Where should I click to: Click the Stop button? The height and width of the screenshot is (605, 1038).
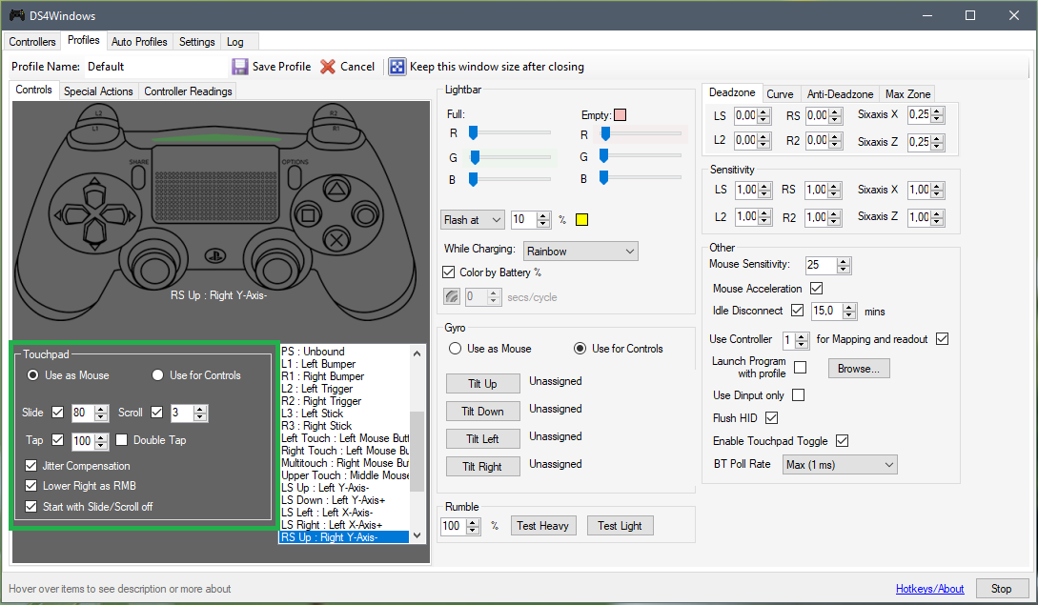(1001, 589)
